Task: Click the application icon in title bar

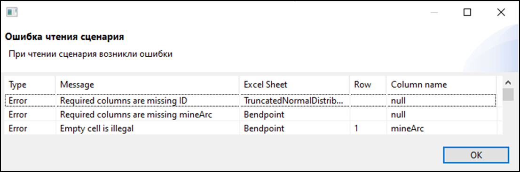Action: click(x=12, y=13)
